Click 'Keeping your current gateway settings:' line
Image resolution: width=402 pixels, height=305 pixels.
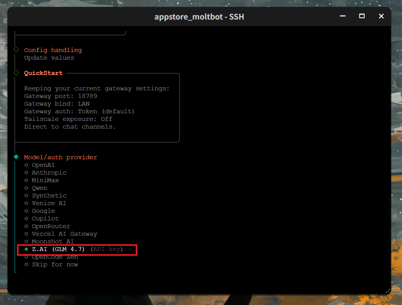[97, 89]
